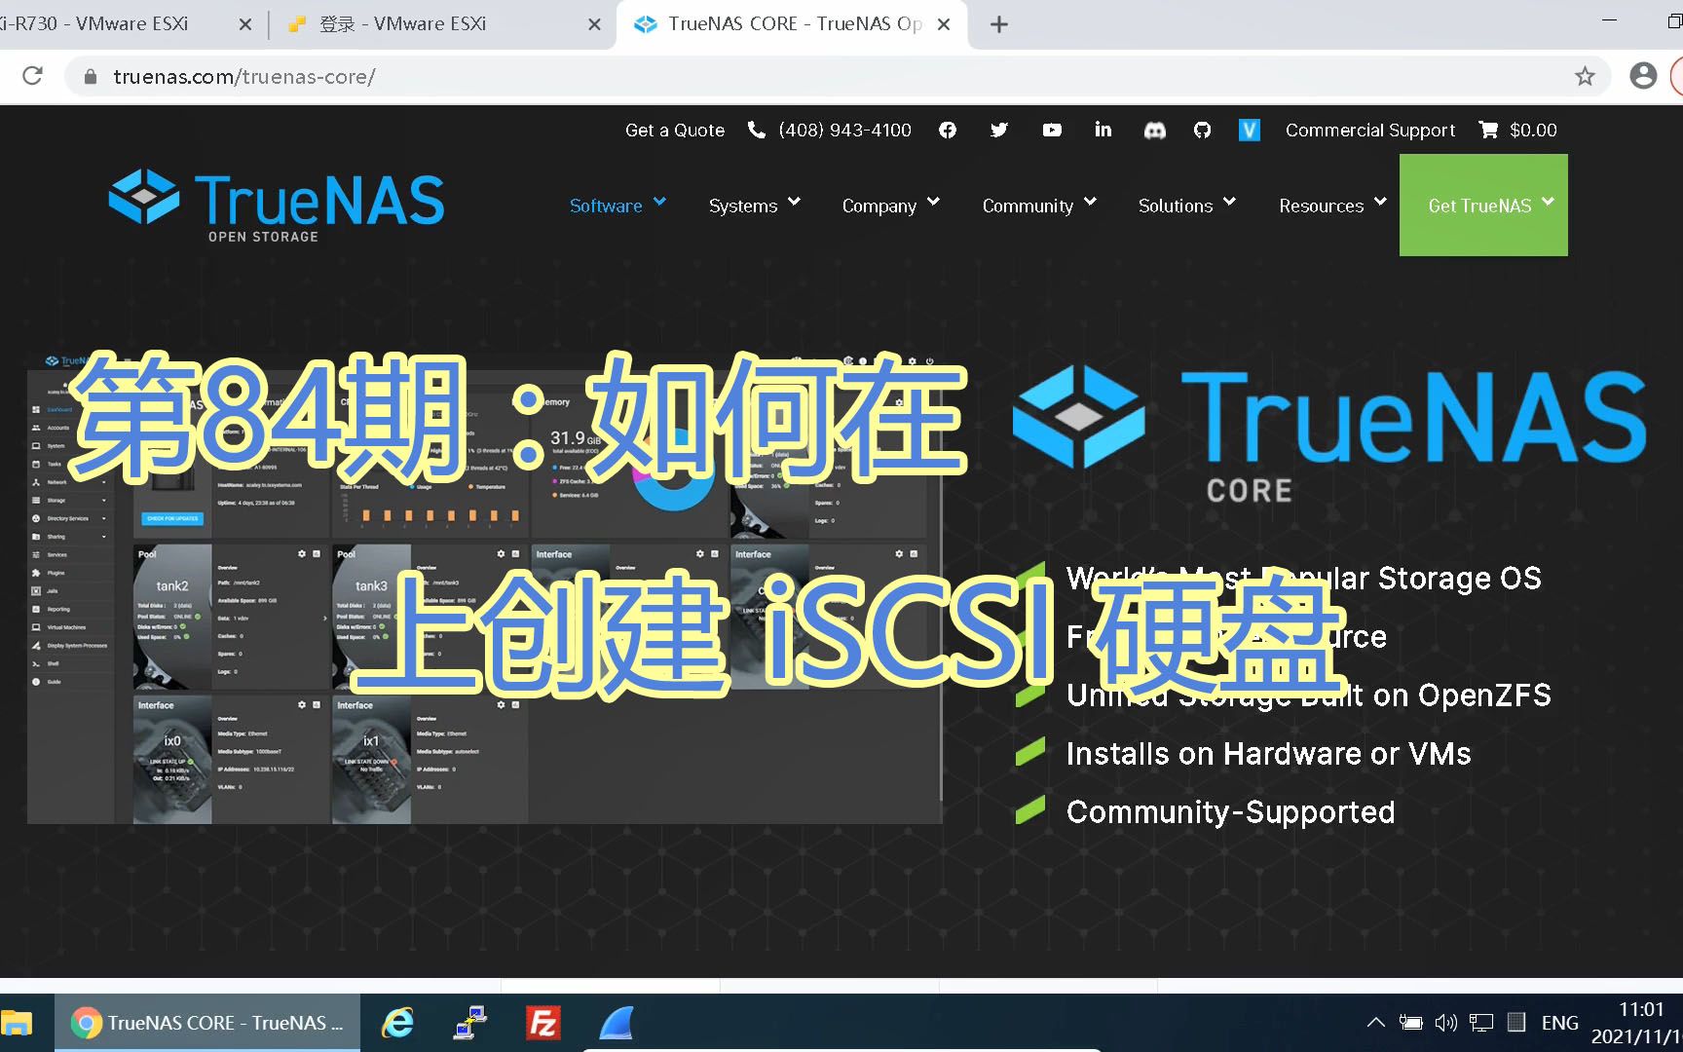Image resolution: width=1683 pixels, height=1052 pixels.
Task: Expand the Solutions menu
Action: (x=1187, y=206)
